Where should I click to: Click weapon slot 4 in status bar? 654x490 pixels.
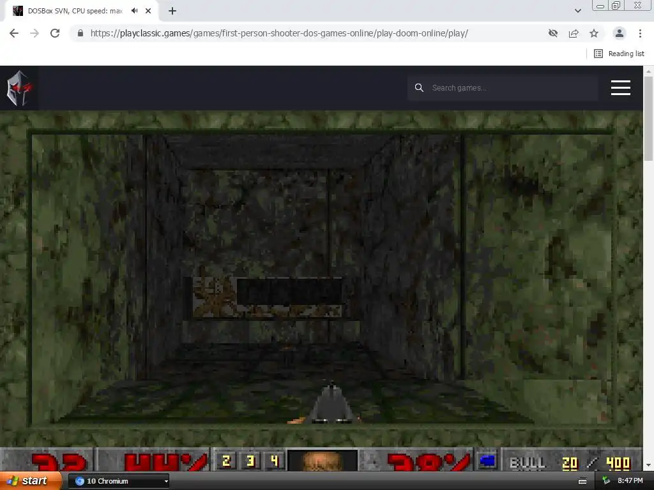(x=275, y=461)
